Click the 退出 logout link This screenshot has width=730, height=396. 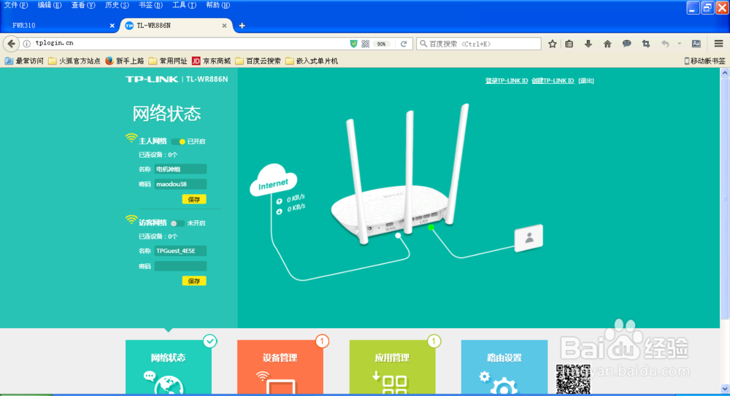click(586, 80)
